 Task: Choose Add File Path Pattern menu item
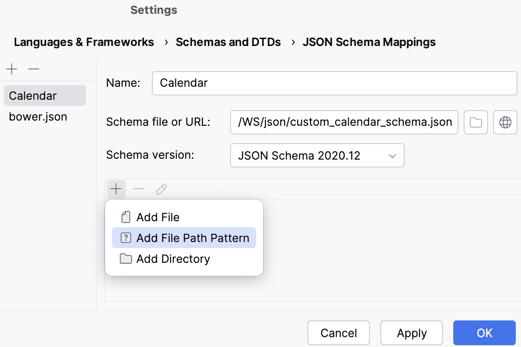coord(193,238)
